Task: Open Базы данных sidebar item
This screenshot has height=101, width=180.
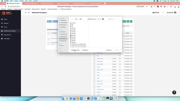Action: point(7,35)
